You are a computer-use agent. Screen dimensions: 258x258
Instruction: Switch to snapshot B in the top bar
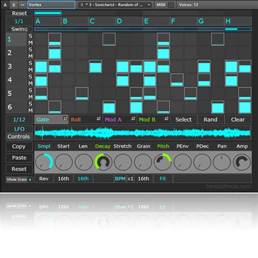tap(14, 5)
